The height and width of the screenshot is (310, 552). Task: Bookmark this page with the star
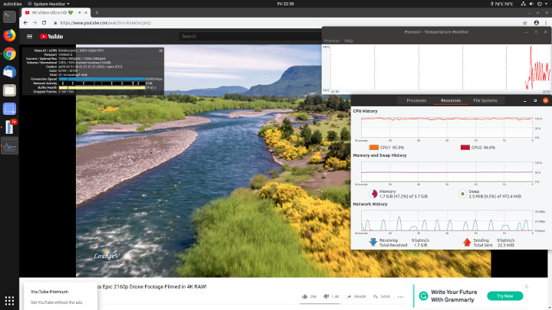pos(525,23)
